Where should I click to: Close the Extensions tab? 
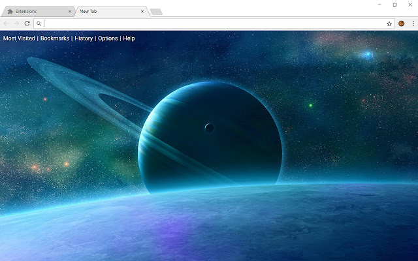tap(70, 12)
